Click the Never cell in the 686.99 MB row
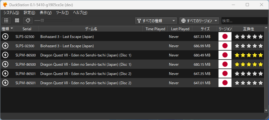 click(174, 46)
